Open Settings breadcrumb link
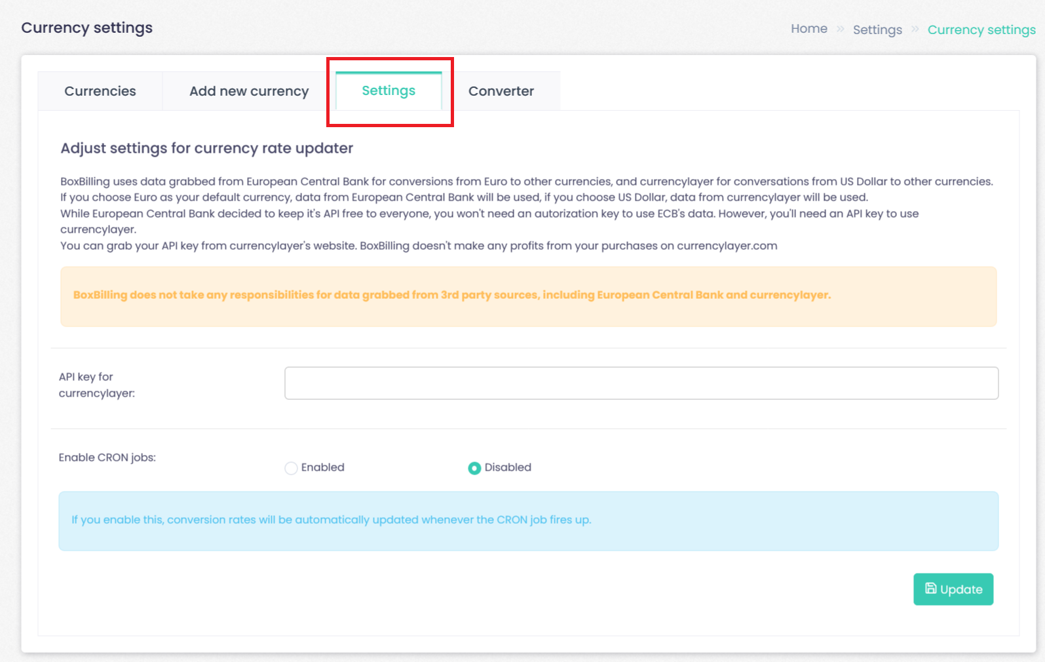This screenshot has width=1045, height=662. tap(877, 29)
